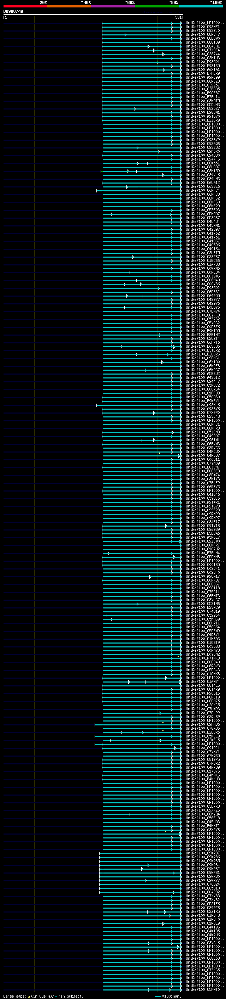226x999 pixels.
Task: Click the UniRef100_C4WRU6 hit label
Action: pyautogui.click(x=203, y=936)
